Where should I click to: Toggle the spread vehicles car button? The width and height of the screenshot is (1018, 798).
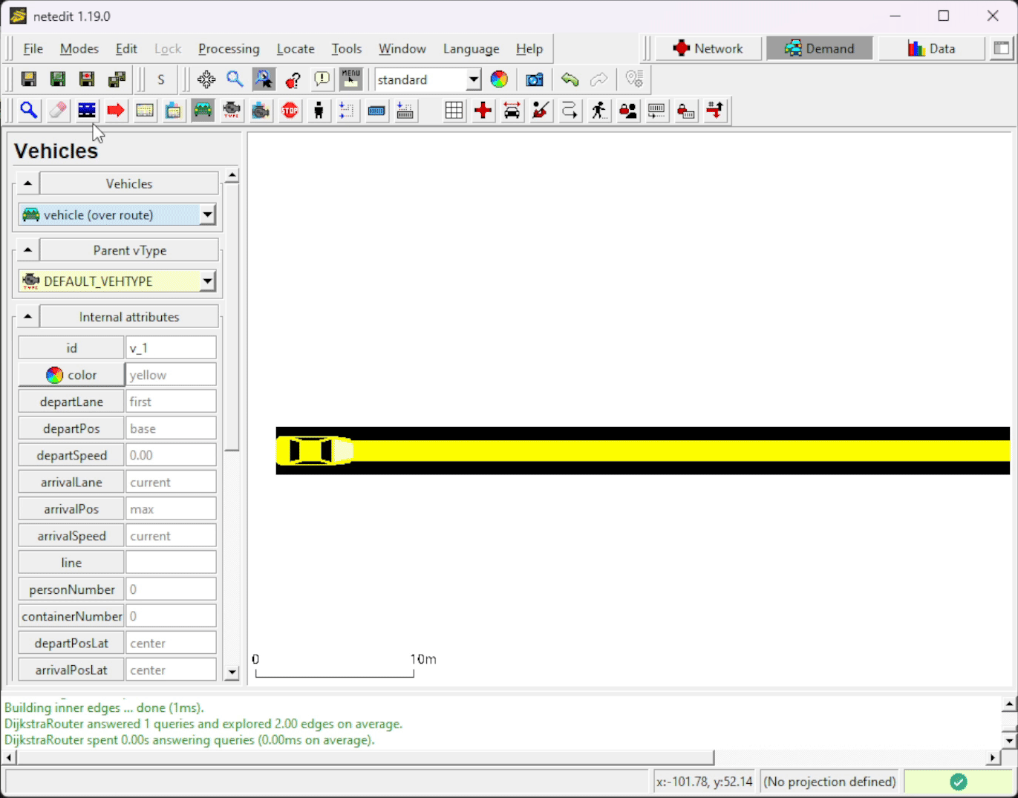[x=512, y=111]
